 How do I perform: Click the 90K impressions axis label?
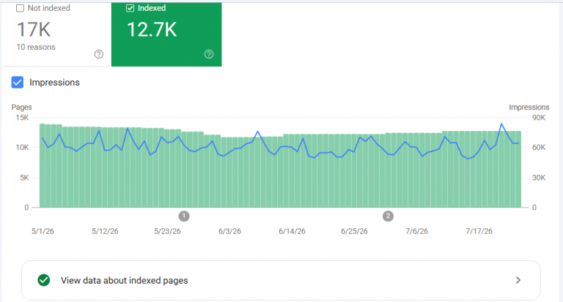pyautogui.click(x=539, y=118)
